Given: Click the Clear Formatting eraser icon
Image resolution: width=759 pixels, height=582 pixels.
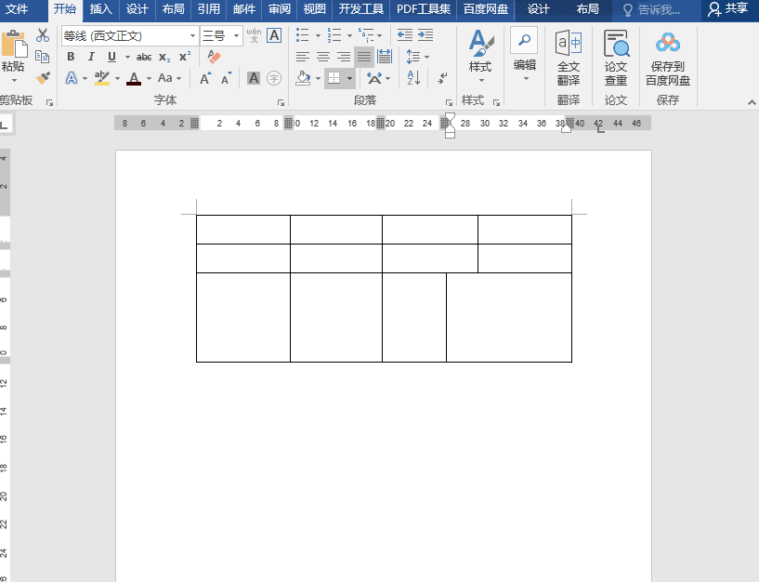Looking at the screenshot, I should (x=215, y=57).
